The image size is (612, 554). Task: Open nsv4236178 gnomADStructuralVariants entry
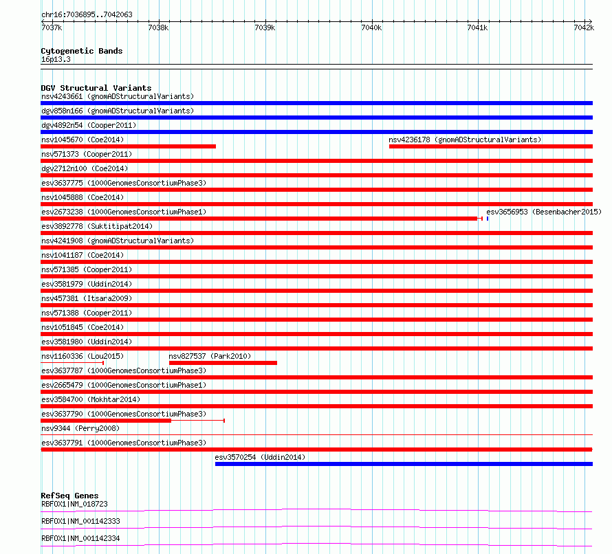(465, 140)
